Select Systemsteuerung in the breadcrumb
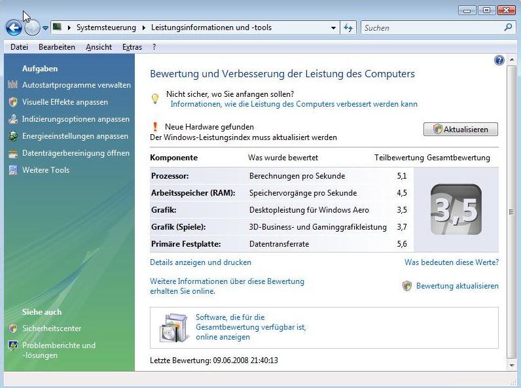 106,27
